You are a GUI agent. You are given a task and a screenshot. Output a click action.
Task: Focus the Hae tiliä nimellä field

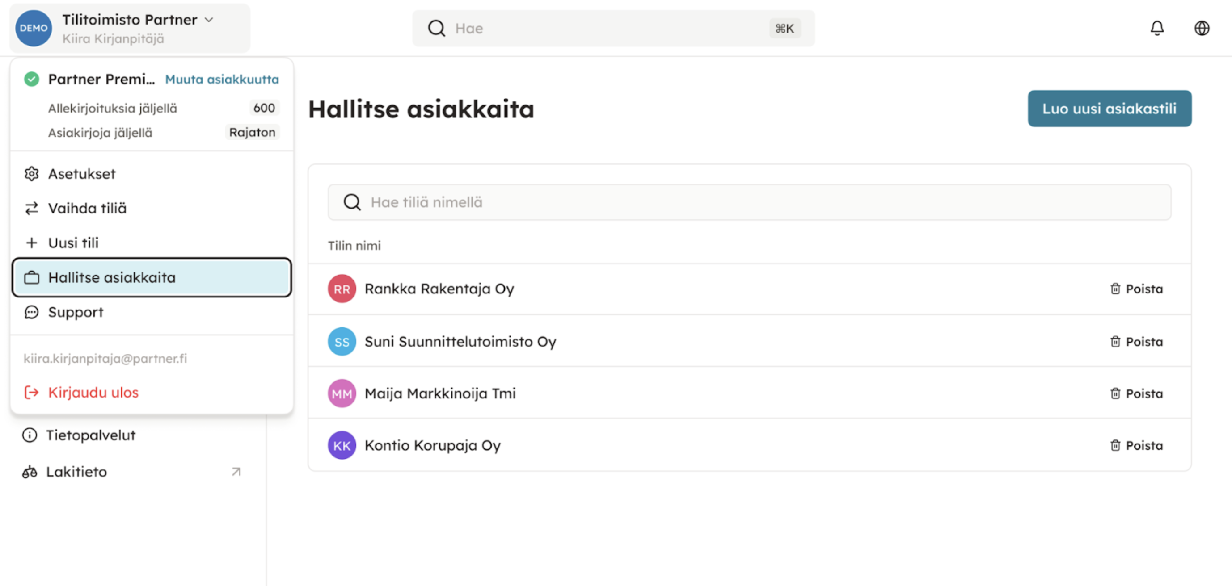pyautogui.click(x=749, y=202)
